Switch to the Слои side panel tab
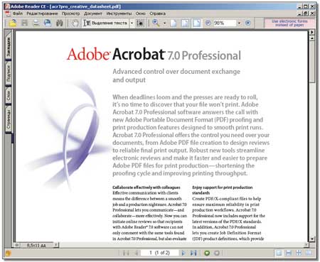 pyautogui.click(x=9, y=95)
